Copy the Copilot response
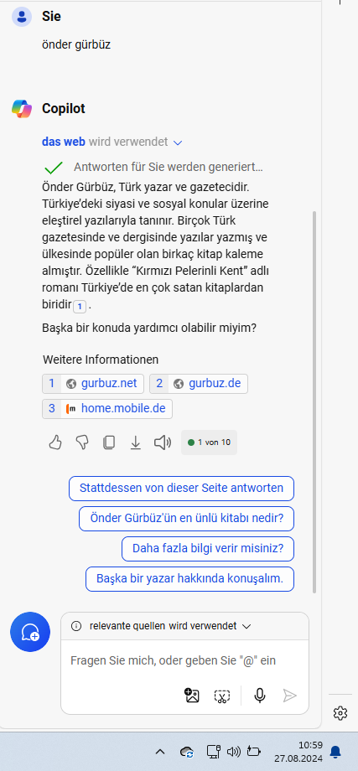 click(x=109, y=442)
